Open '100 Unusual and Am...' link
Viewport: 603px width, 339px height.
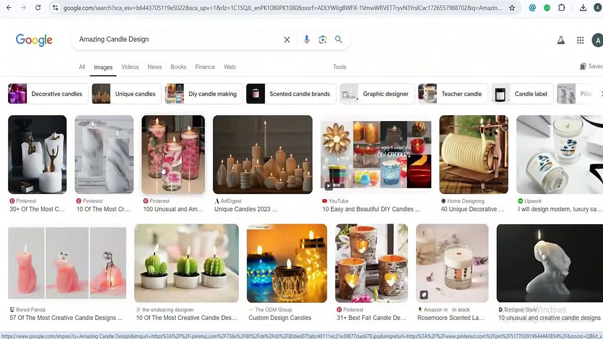click(173, 209)
